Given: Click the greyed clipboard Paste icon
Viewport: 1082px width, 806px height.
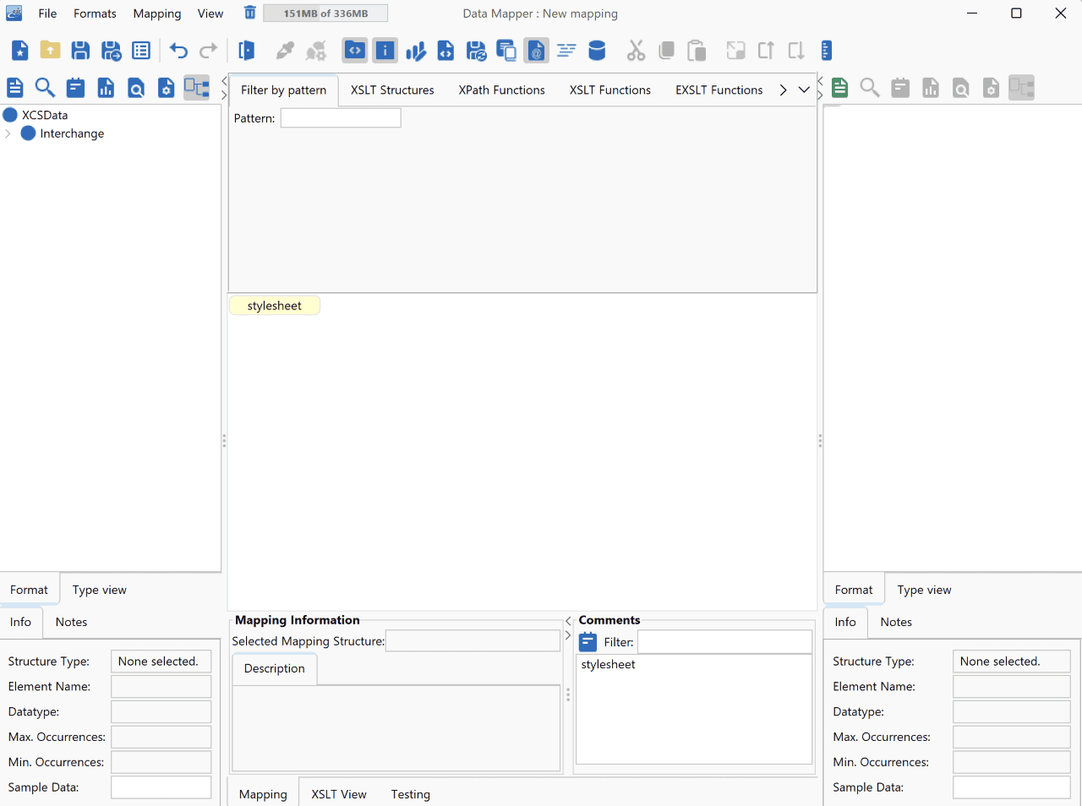Looking at the screenshot, I should (x=697, y=51).
